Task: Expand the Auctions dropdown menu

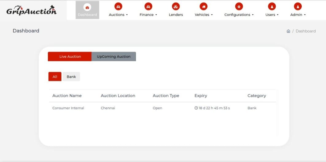Action: point(118,15)
